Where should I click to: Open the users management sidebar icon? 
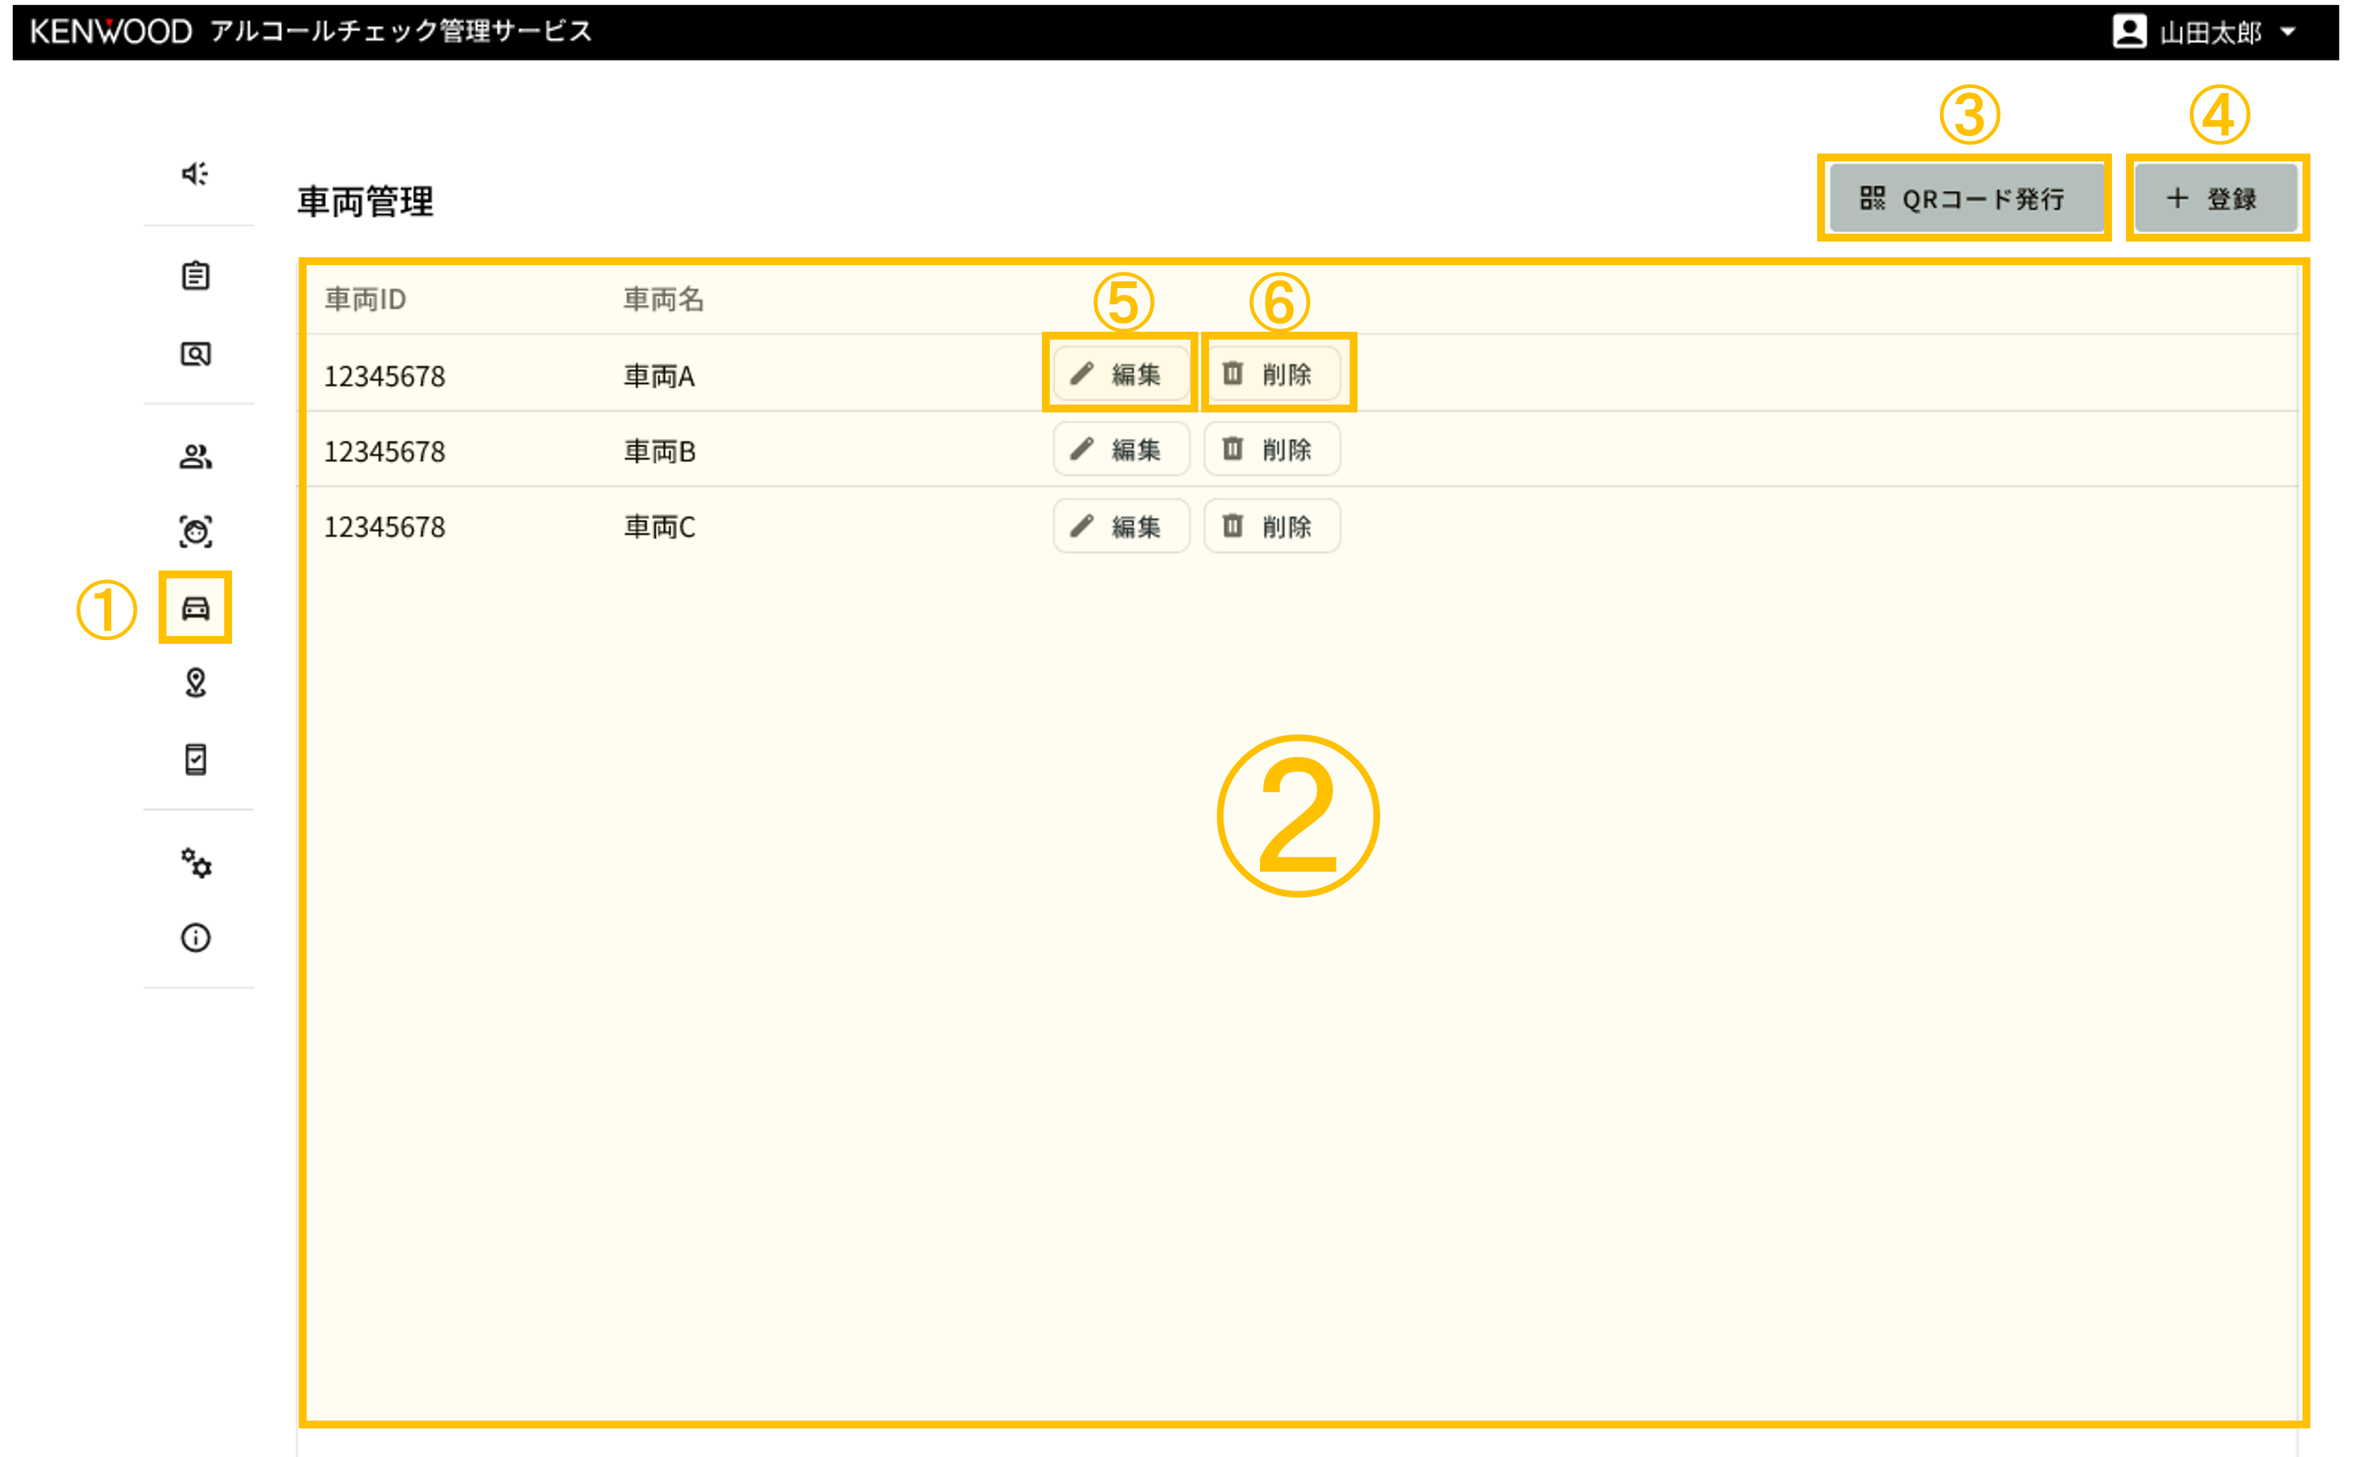coord(196,456)
